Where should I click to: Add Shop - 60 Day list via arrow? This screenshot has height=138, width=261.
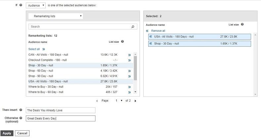point(129,71)
